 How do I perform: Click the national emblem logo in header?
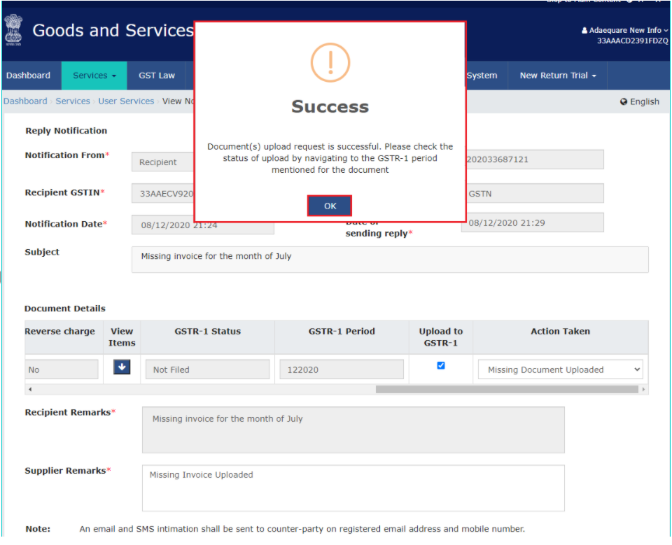13,30
